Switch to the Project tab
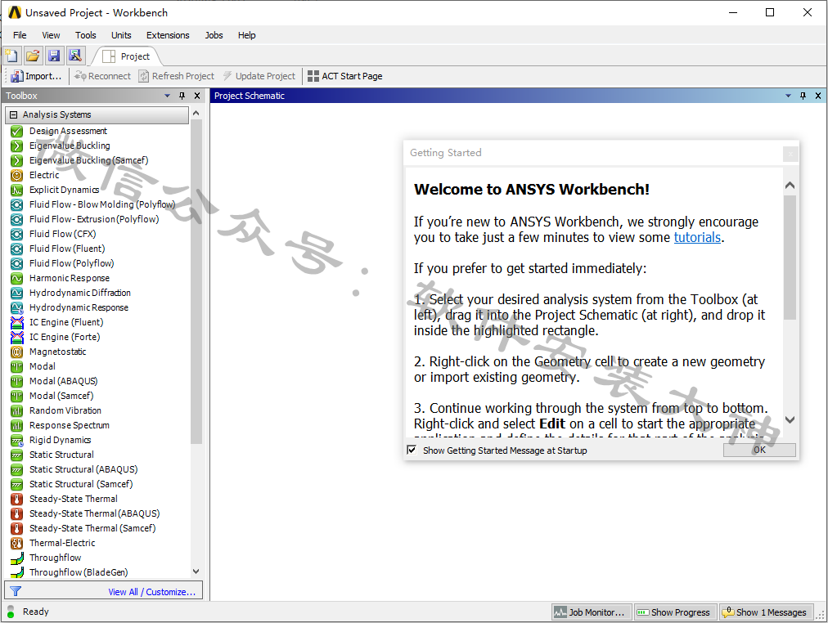This screenshot has height=623, width=828. click(127, 56)
